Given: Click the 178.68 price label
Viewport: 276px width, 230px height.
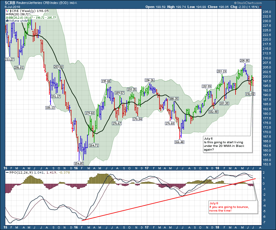Looking at the screenshot, I should [90, 113].
